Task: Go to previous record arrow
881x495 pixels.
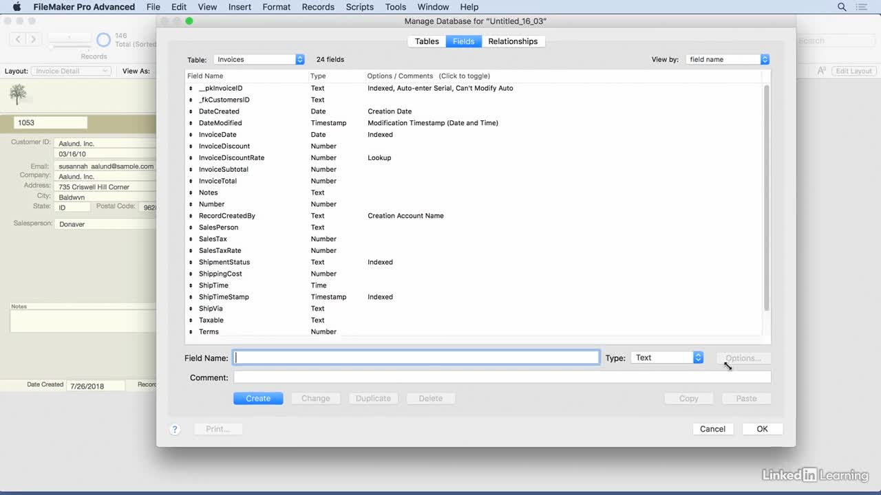Action: [x=19, y=40]
